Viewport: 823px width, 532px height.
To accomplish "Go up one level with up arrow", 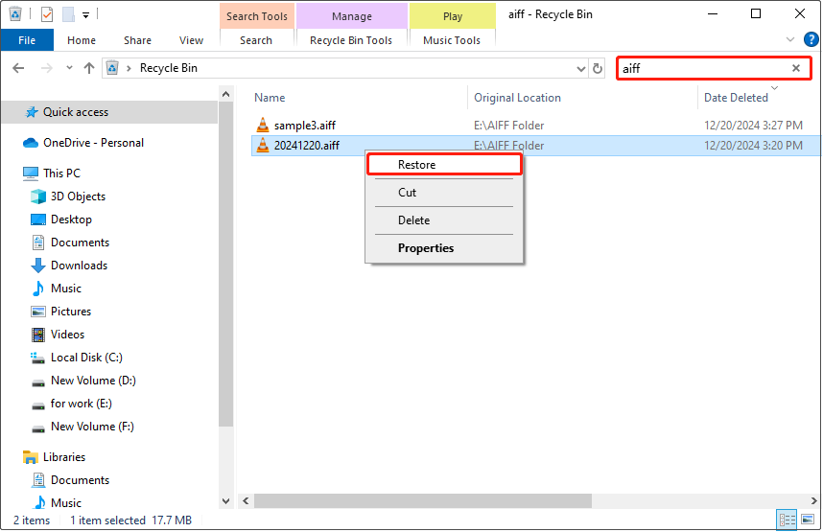I will tap(89, 68).
